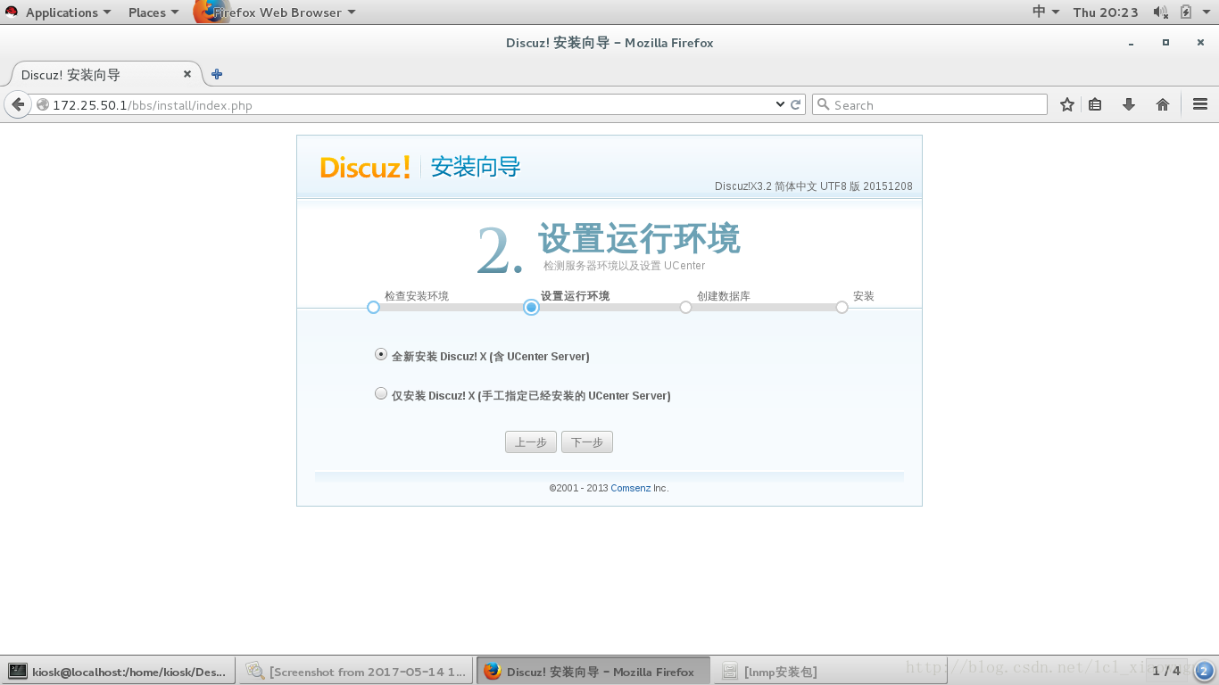Switch to the Discuz! Mozilla Firefox taskbar item

point(593,671)
